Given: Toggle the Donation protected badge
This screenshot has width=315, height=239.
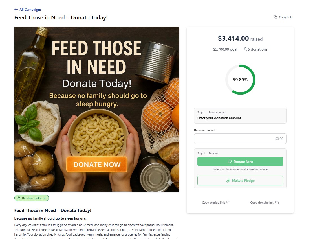Looking at the screenshot, I should [31, 198].
